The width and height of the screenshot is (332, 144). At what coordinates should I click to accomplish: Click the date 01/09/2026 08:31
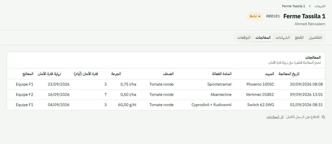[306, 105]
